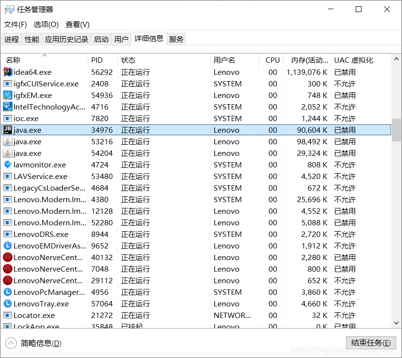Sort by the 用户名 column header

[x=234, y=60]
